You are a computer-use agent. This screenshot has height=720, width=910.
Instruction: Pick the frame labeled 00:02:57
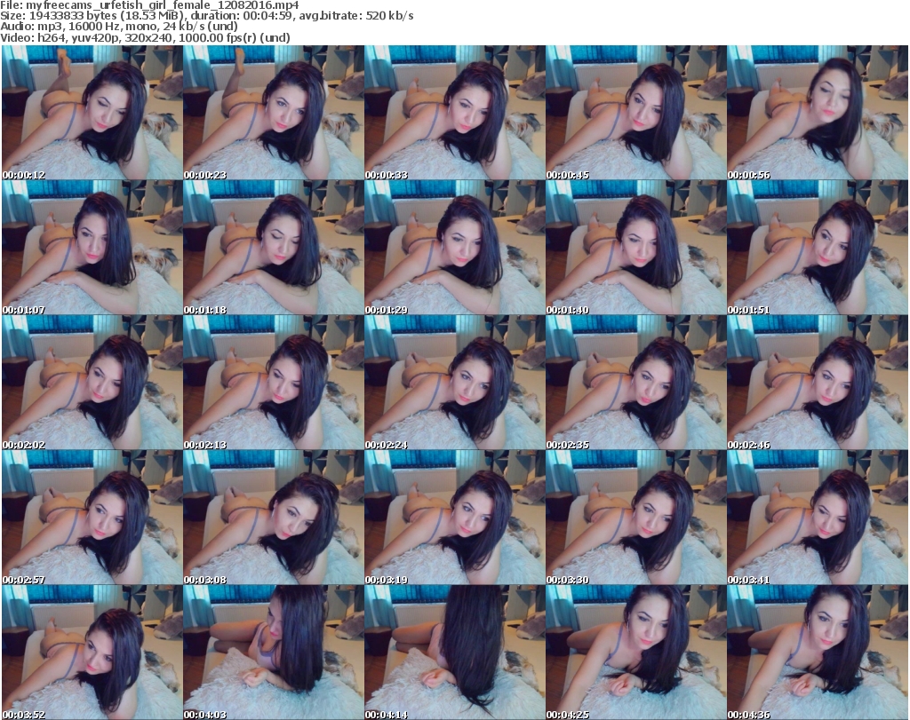point(92,517)
